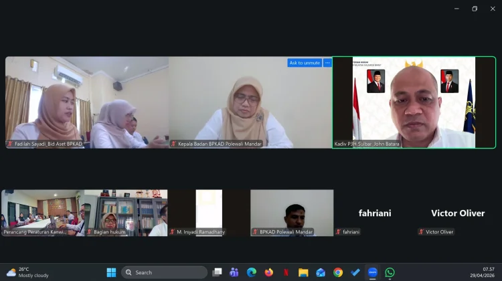The width and height of the screenshot is (502, 281).
Task: Open the three-dots options next to Ask to unmute
Action: coord(327,63)
